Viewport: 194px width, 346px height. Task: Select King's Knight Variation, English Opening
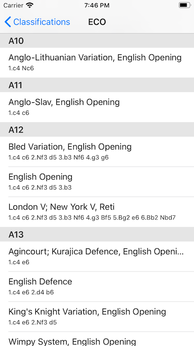click(97, 316)
